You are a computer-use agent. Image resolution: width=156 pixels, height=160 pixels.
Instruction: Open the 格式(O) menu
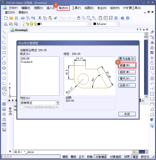coord(63,8)
